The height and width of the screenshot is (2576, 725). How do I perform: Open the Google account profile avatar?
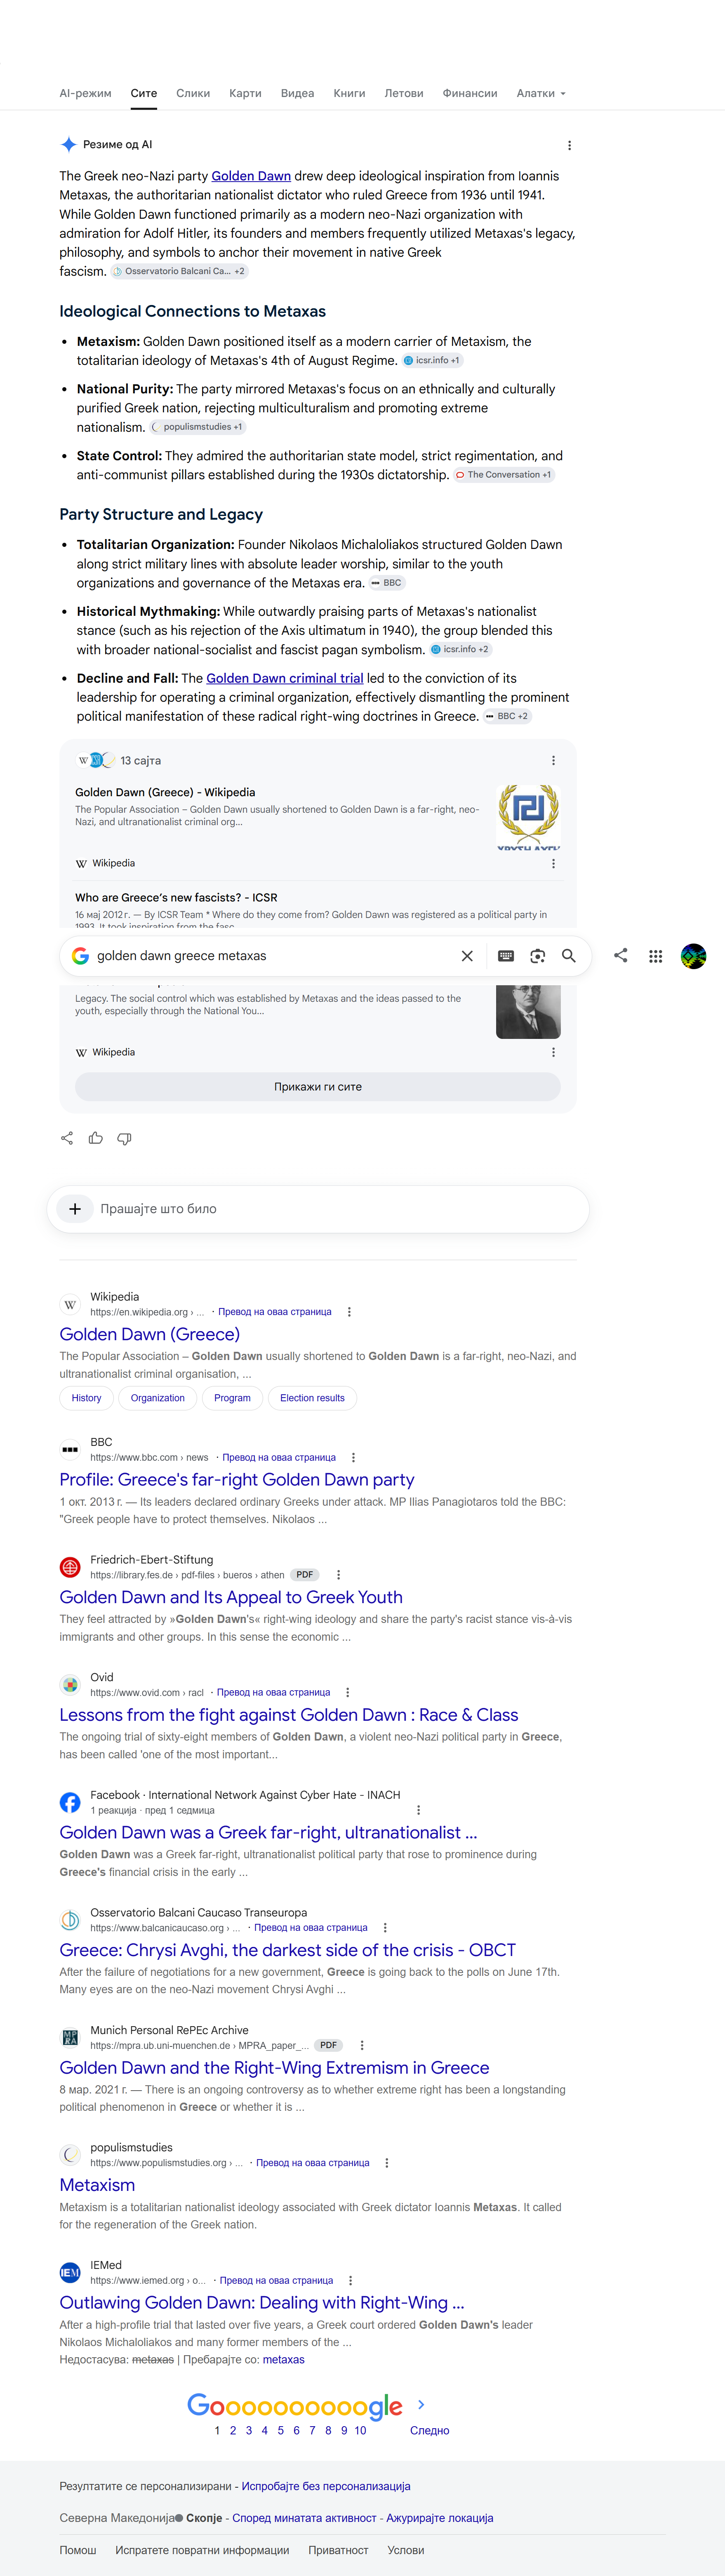(x=693, y=956)
